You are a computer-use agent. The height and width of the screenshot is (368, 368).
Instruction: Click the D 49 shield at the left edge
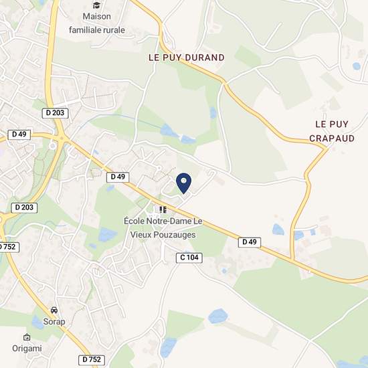(19, 134)
